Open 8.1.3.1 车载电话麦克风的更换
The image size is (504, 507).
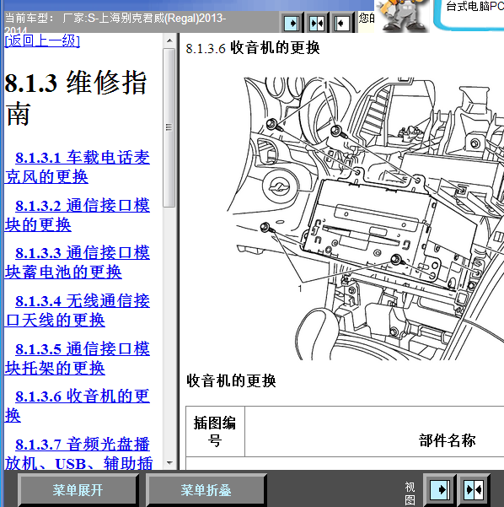[x=78, y=167]
